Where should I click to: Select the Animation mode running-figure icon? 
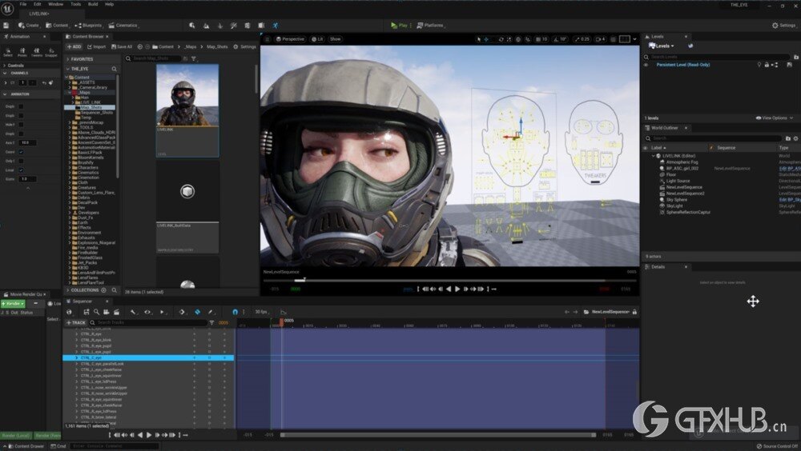click(x=276, y=25)
